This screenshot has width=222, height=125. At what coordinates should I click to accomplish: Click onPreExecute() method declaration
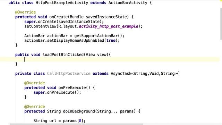point(74,87)
